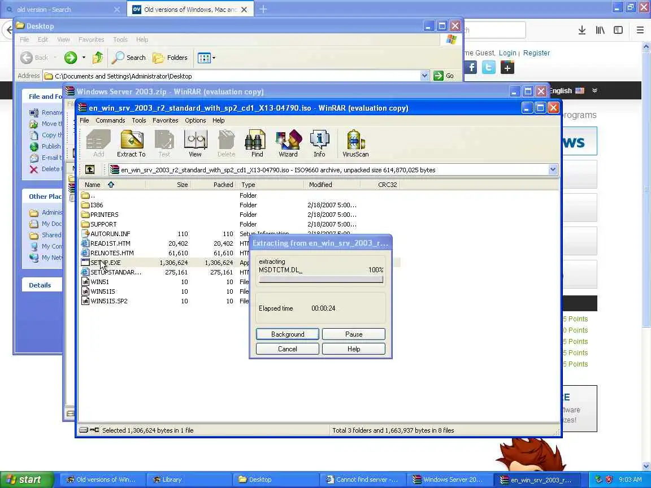Click the Facebook icon on the webpage
This screenshot has height=488, width=651.
471,67
